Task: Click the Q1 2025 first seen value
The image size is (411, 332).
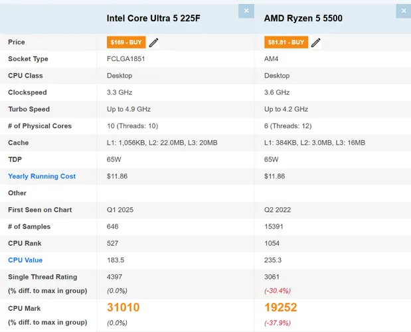Action: pos(120,210)
